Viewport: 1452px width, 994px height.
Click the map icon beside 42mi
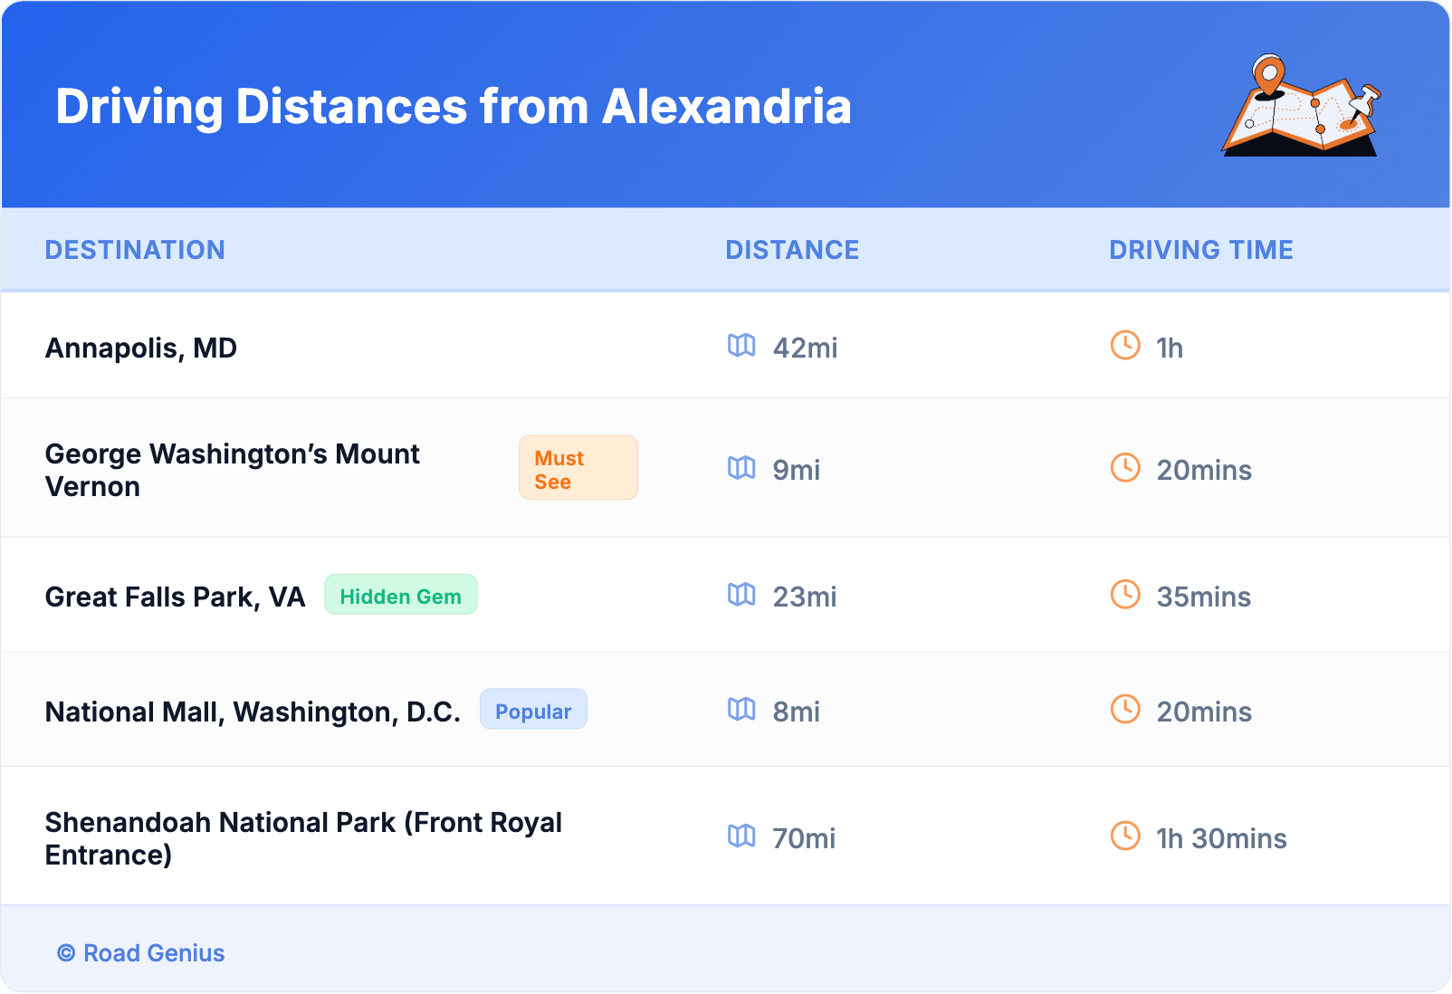click(741, 346)
